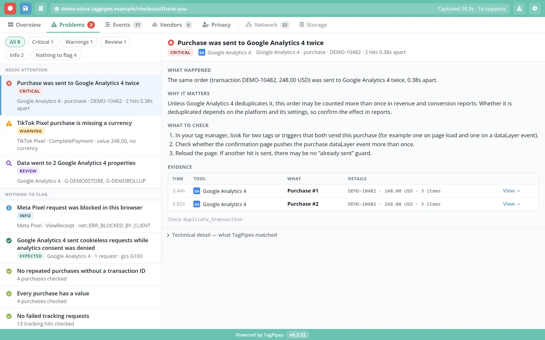Filter problems by Review 1

(116, 42)
